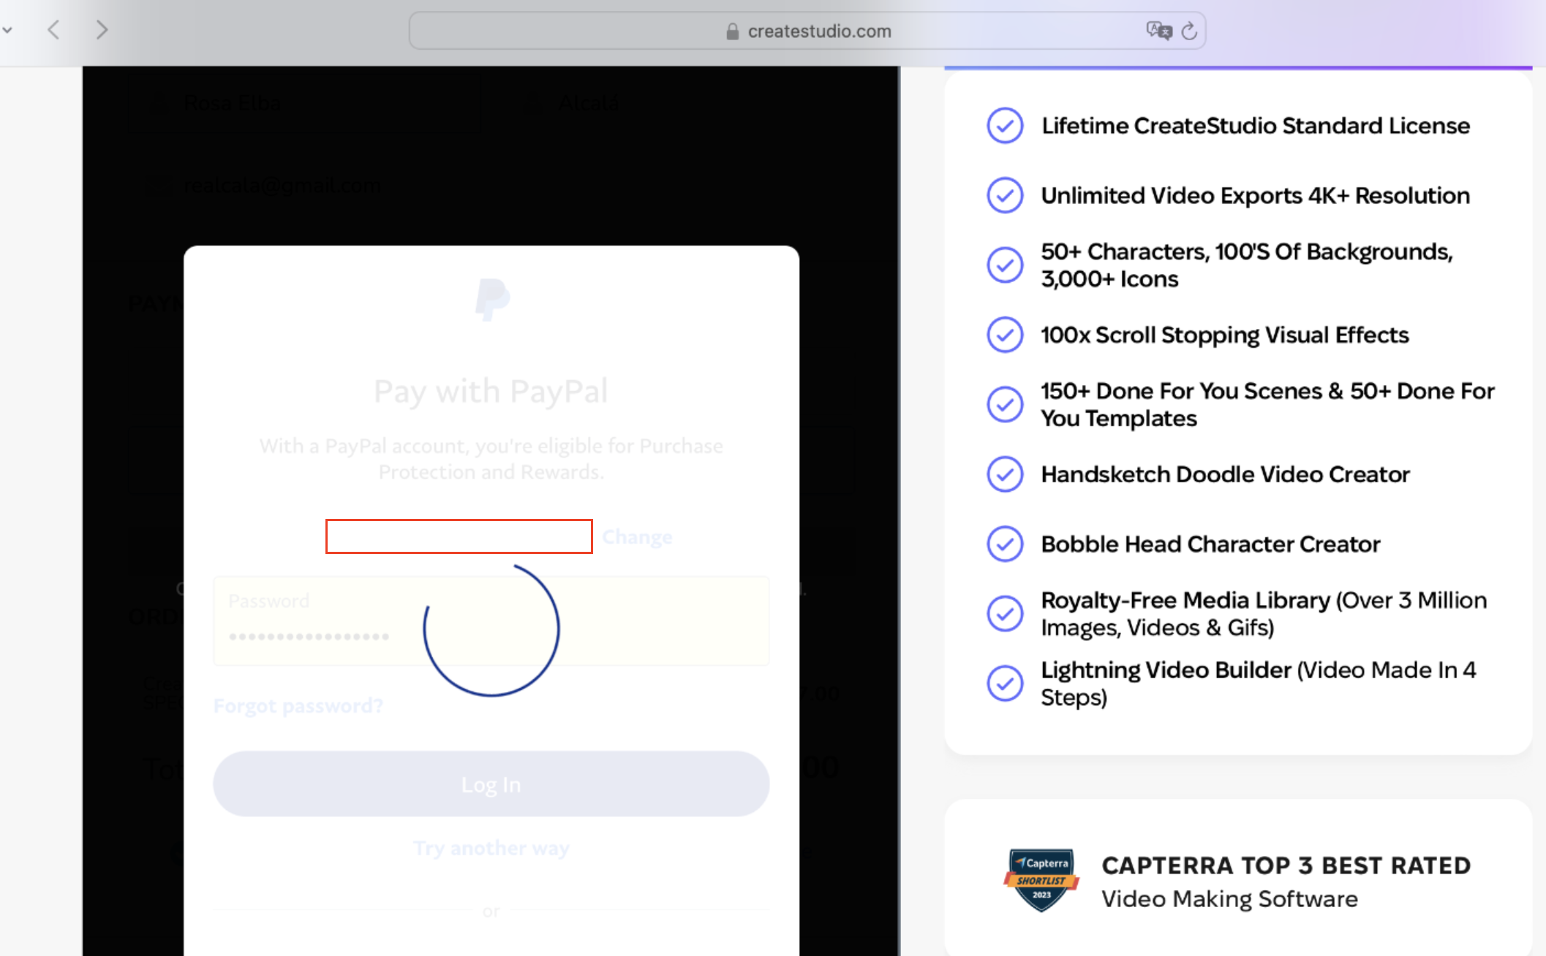Click the checkmark beside 100x Scroll Stopping Visual Effects
The width and height of the screenshot is (1546, 956).
pyautogui.click(x=1005, y=335)
